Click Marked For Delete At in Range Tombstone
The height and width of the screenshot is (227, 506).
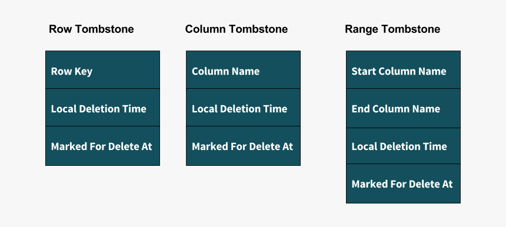[404, 183]
